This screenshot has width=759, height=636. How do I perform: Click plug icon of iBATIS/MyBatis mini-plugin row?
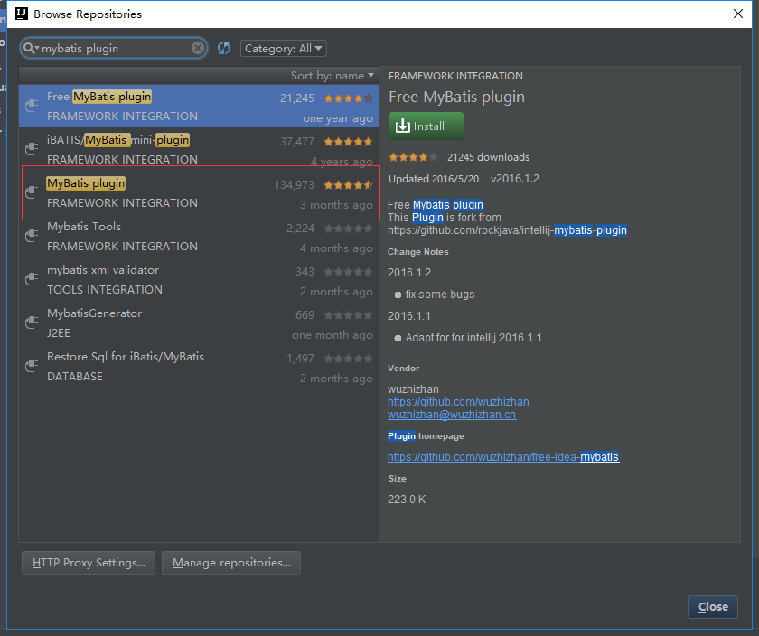pos(32,148)
